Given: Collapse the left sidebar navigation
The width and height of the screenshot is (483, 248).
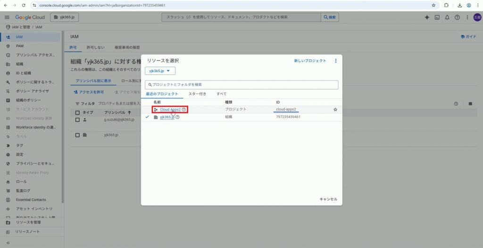Looking at the screenshot, I should 7,243.
